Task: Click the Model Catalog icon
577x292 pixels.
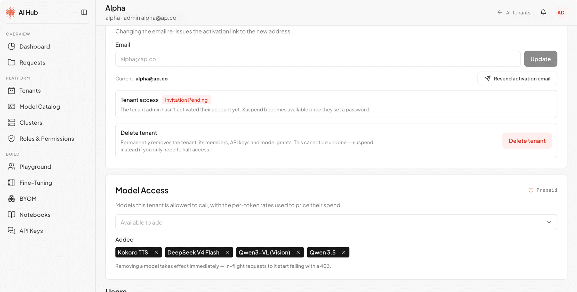Action: click(11, 107)
